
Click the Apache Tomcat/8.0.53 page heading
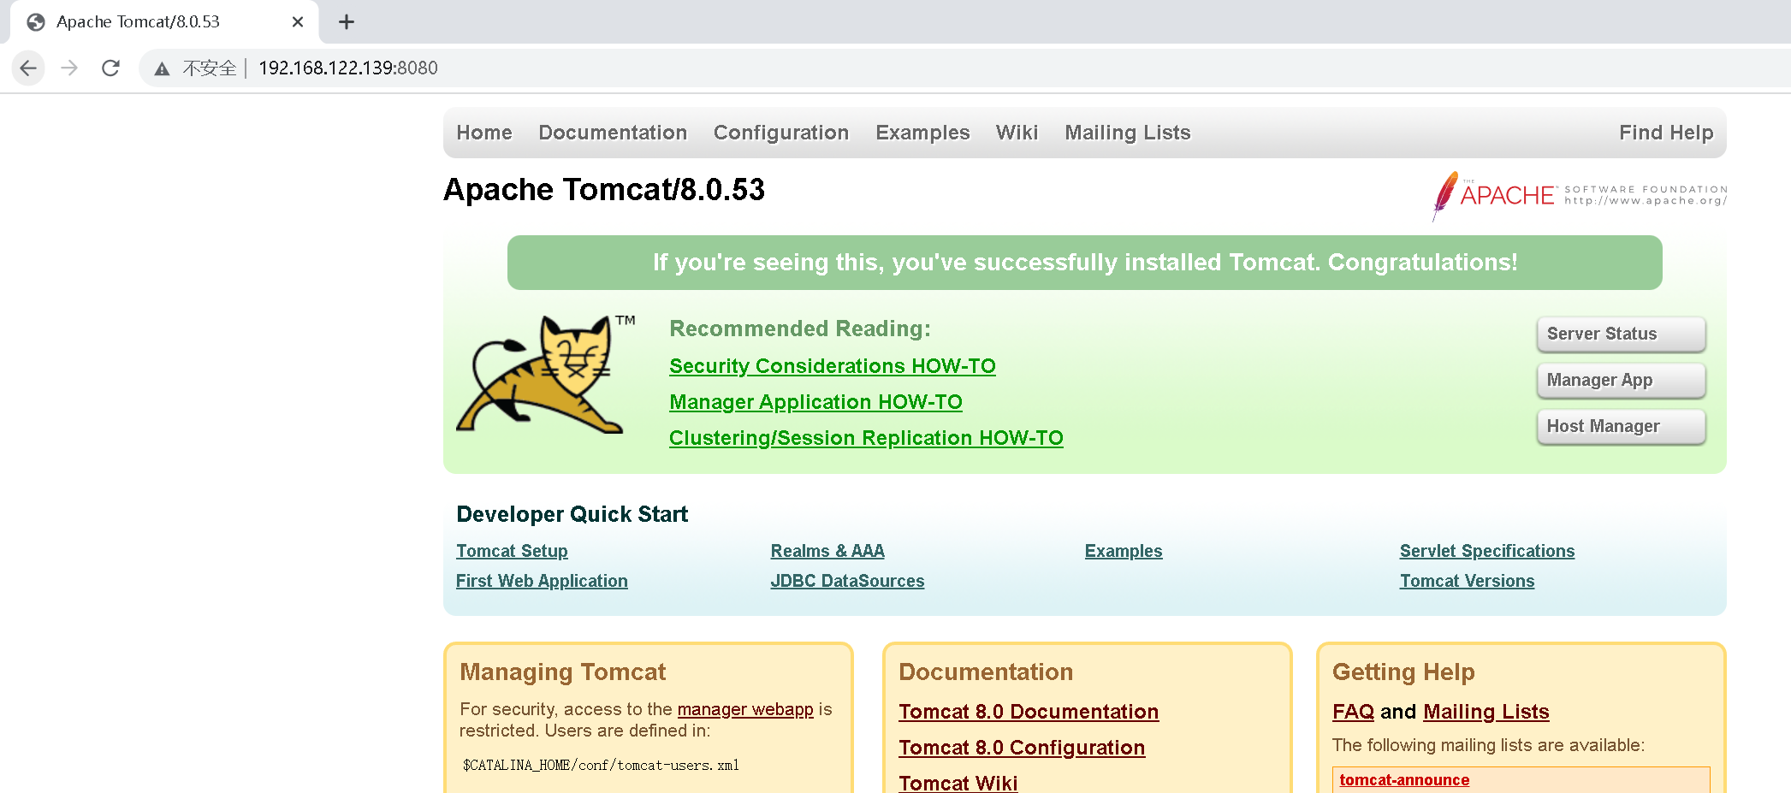point(604,190)
